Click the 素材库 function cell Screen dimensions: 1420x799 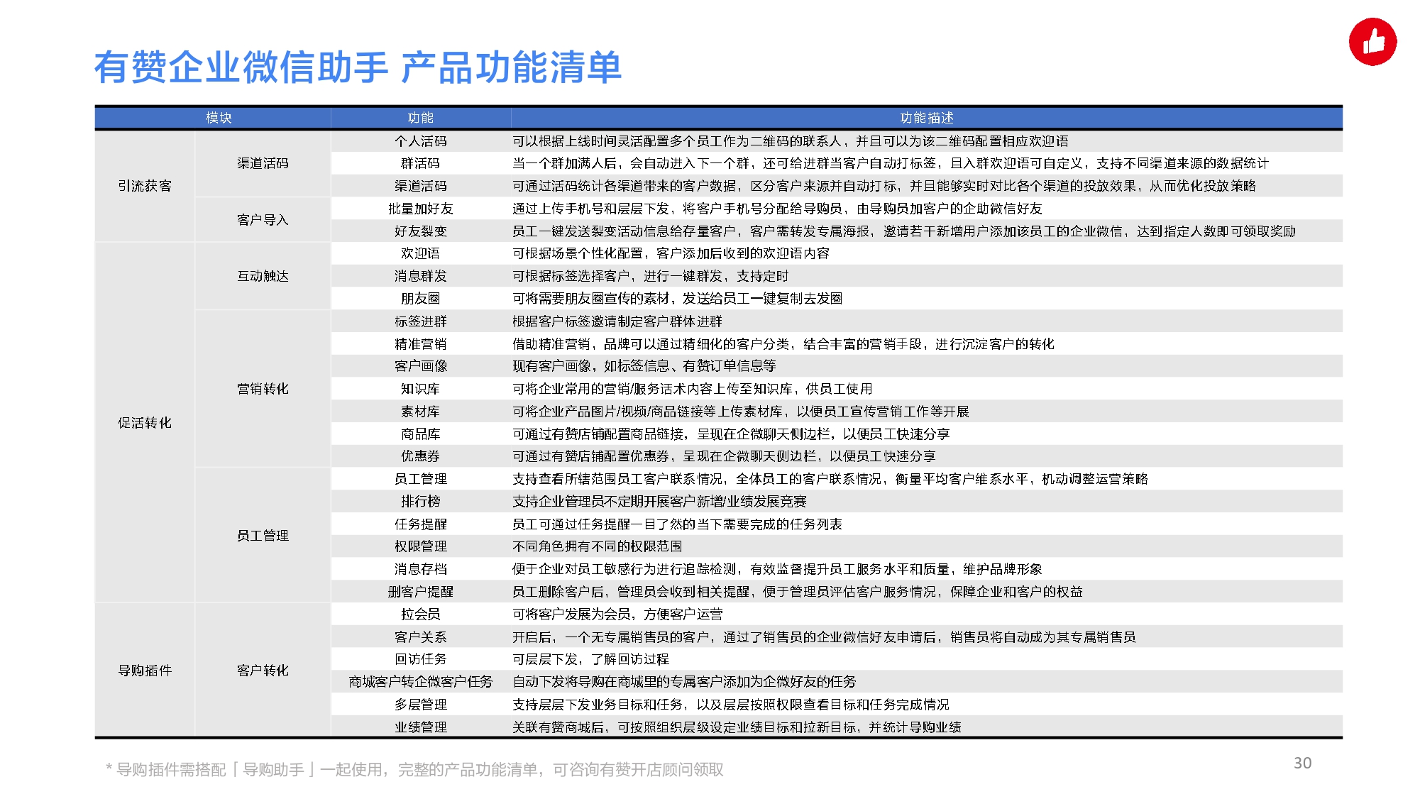point(420,412)
